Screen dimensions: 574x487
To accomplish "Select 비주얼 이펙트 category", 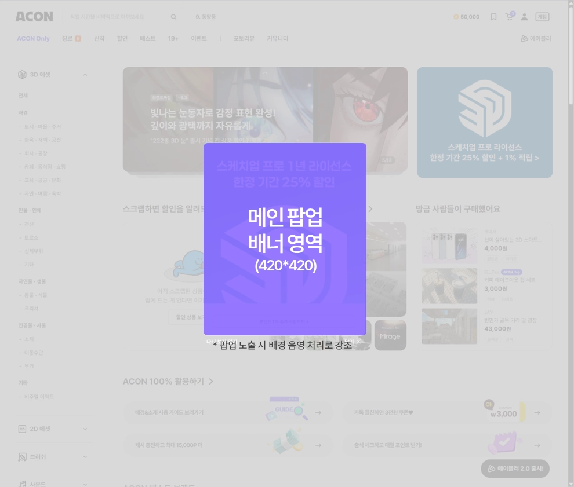I will pyautogui.click(x=39, y=397).
